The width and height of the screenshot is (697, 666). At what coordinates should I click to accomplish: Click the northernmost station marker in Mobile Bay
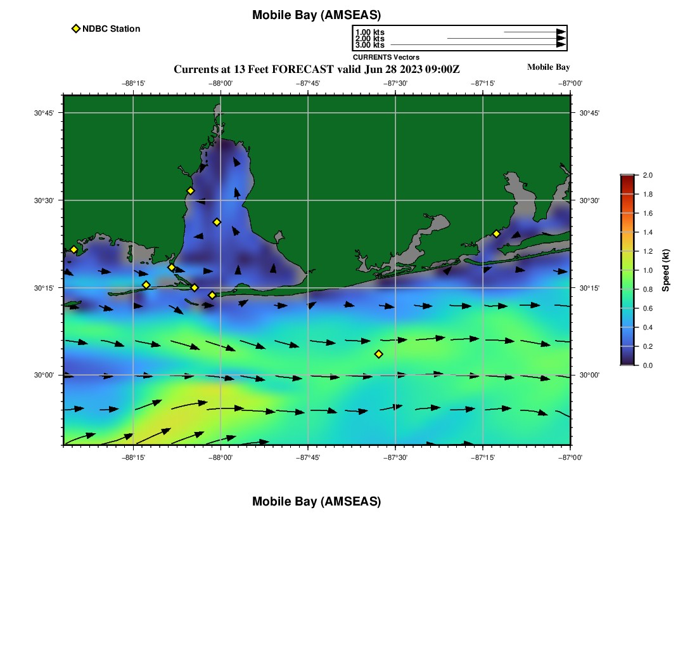coord(190,191)
